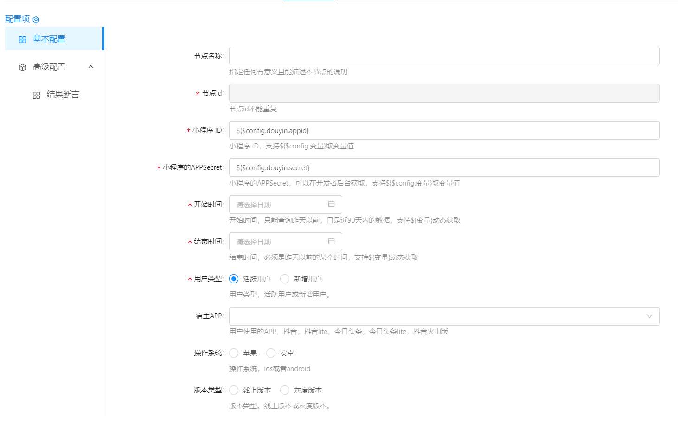
Task: Select 灰度版本 version type
Action: [285, 390]
